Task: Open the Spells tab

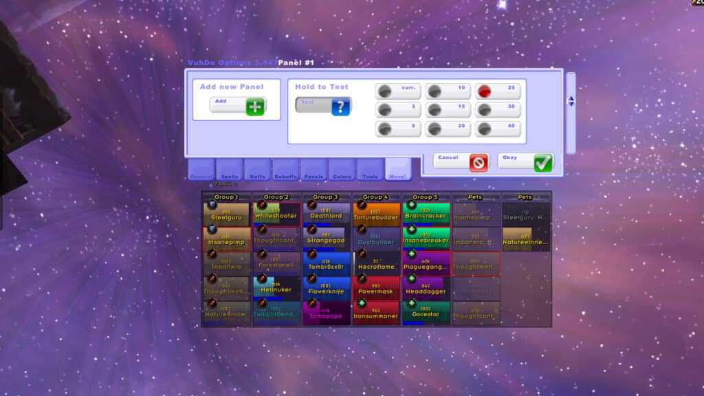Action: [x=229, y=170]
